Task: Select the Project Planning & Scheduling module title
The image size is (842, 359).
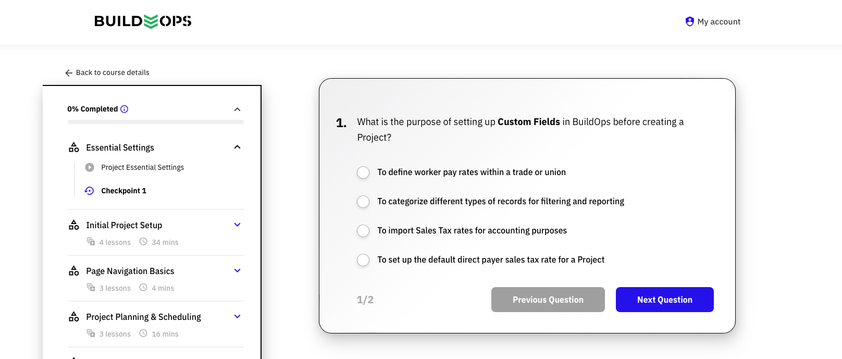Action: point(144,317)
